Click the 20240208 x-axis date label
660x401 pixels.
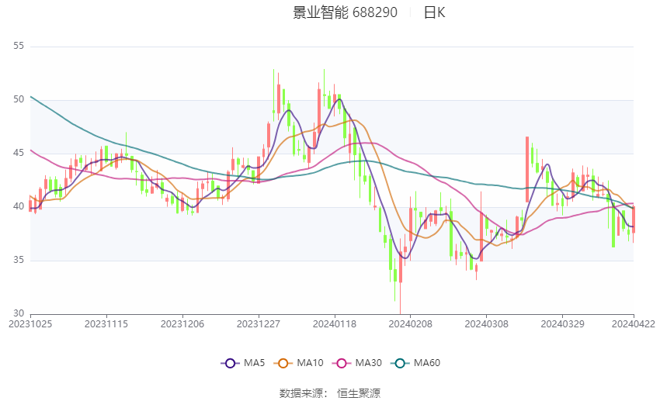(x=409, y=323)
